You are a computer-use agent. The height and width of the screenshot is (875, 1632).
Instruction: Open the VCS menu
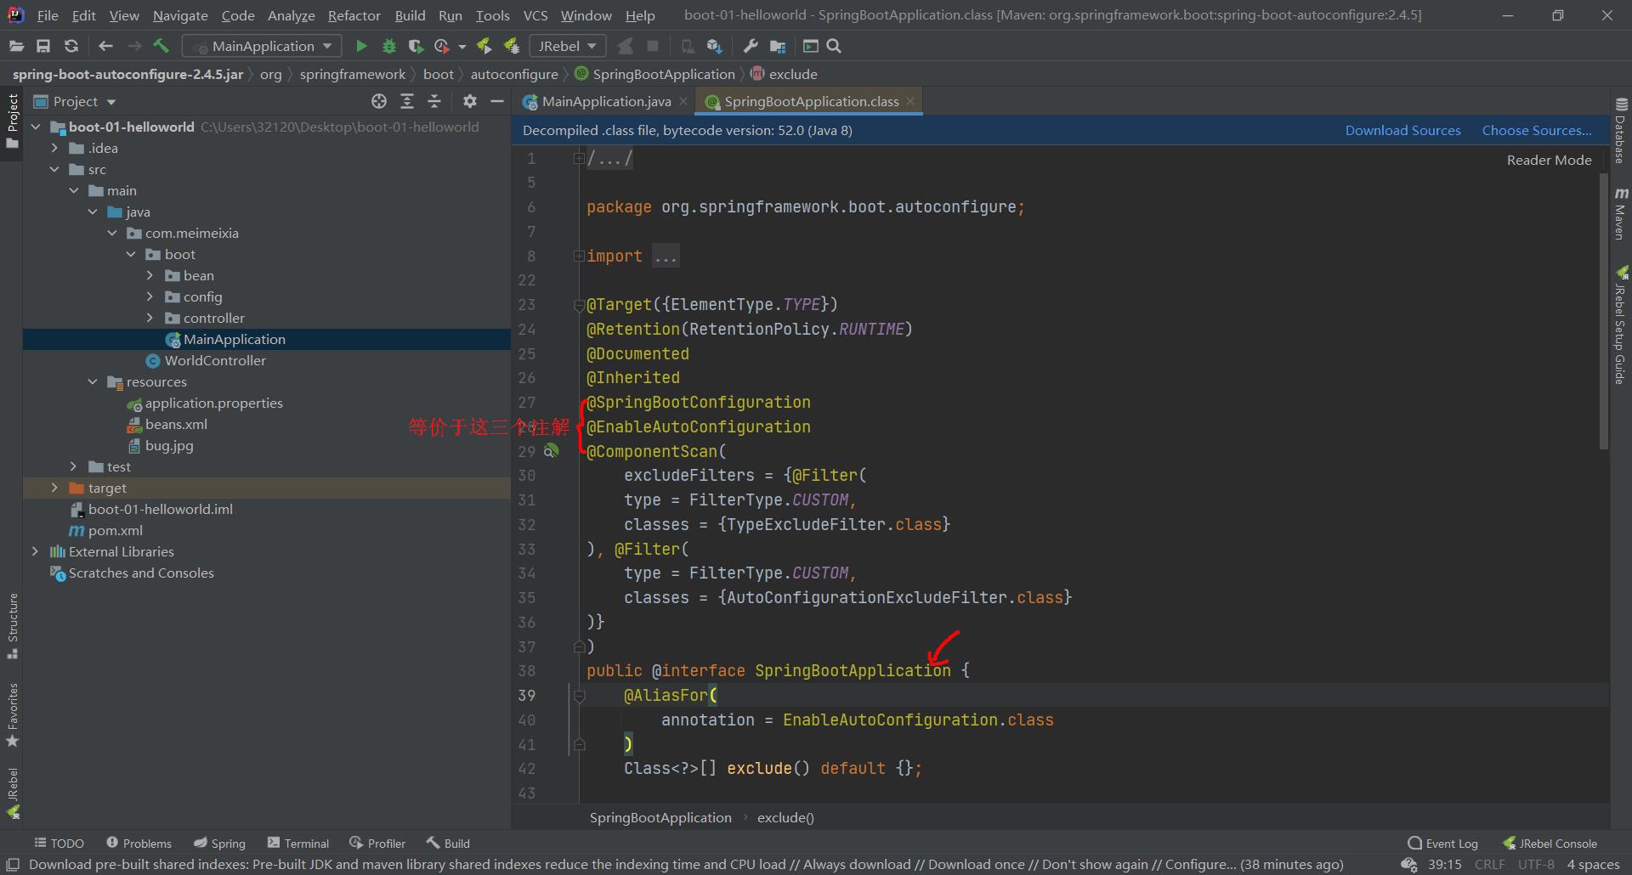535,15
